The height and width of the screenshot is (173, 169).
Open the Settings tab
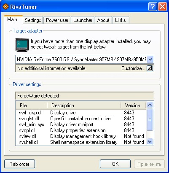click(33, 20)
